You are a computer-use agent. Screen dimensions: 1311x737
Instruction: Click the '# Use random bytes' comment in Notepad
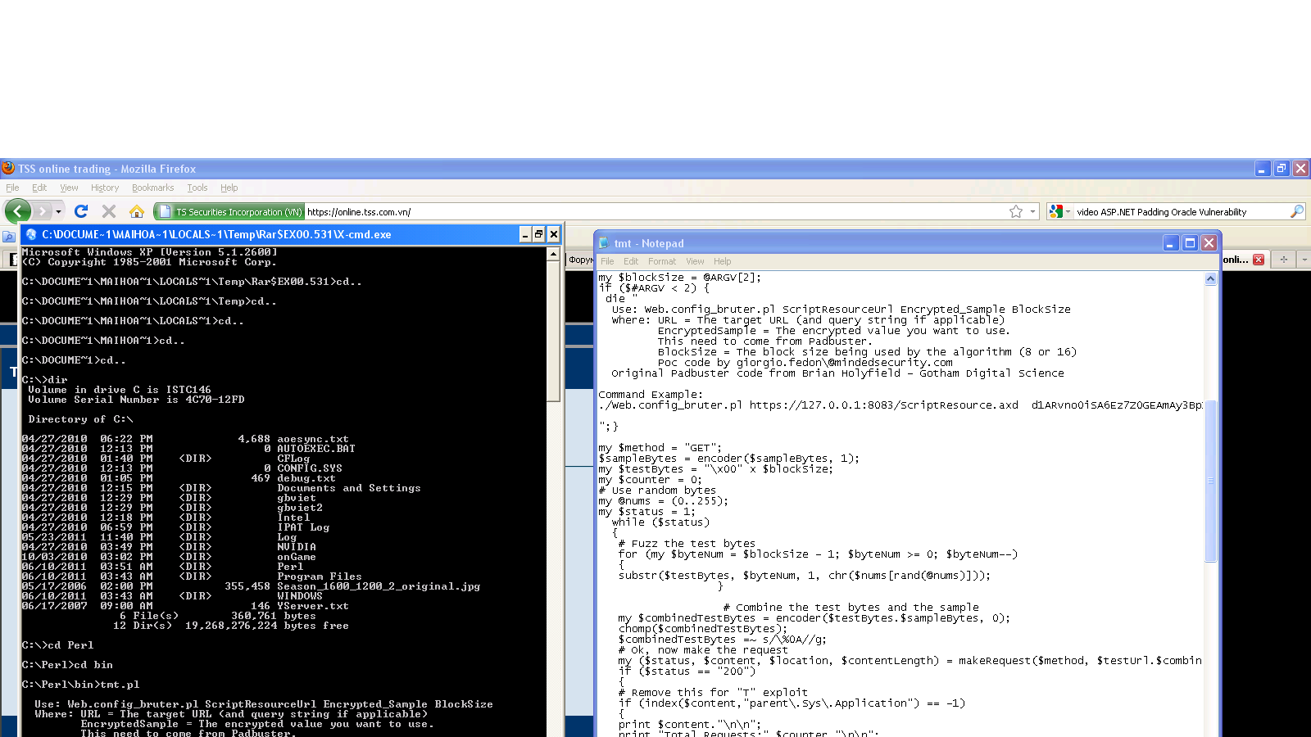(x=657, y=491)
